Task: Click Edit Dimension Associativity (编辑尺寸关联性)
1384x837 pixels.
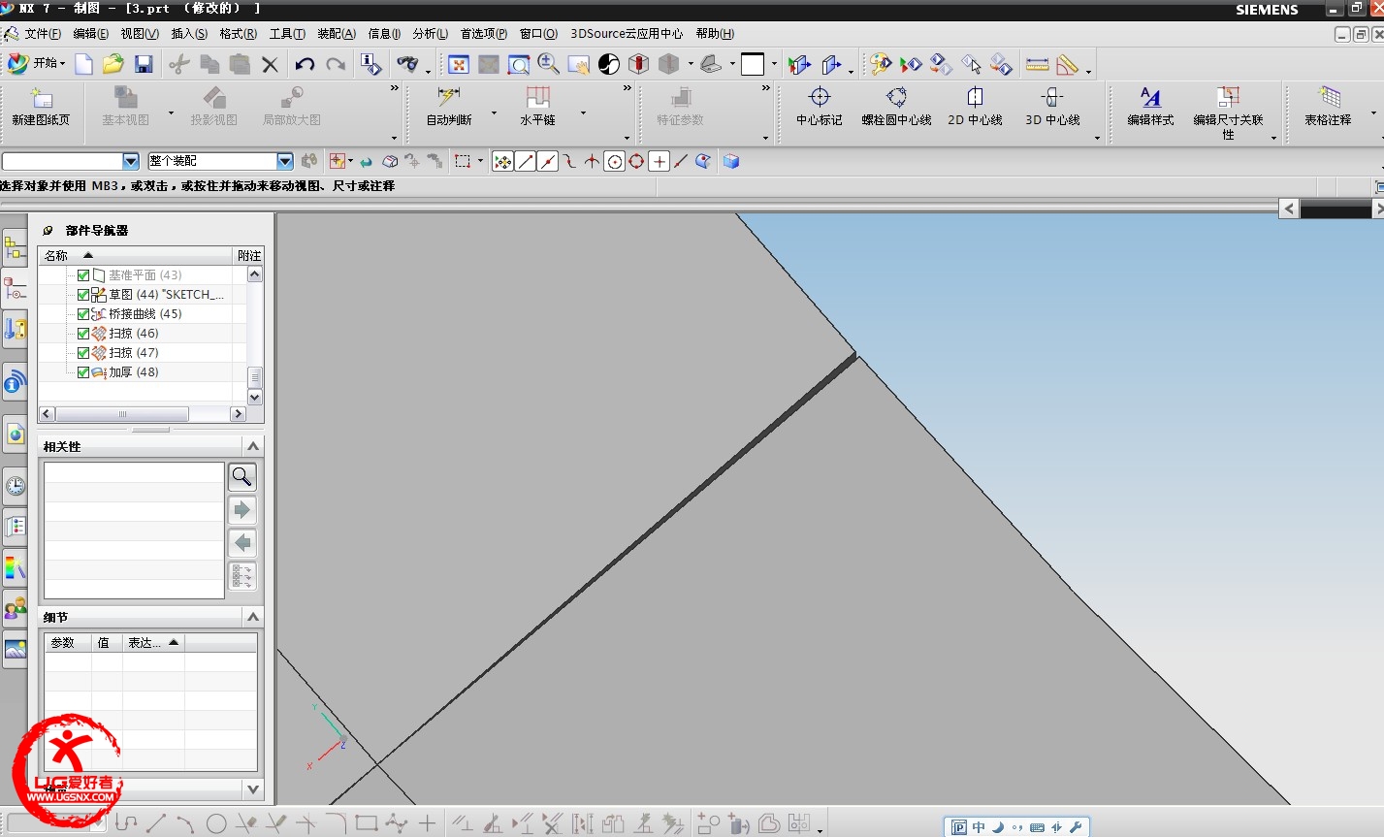Action: coord(1228,113)
